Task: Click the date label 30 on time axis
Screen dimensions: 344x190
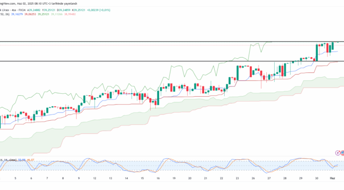Action: 316,179
